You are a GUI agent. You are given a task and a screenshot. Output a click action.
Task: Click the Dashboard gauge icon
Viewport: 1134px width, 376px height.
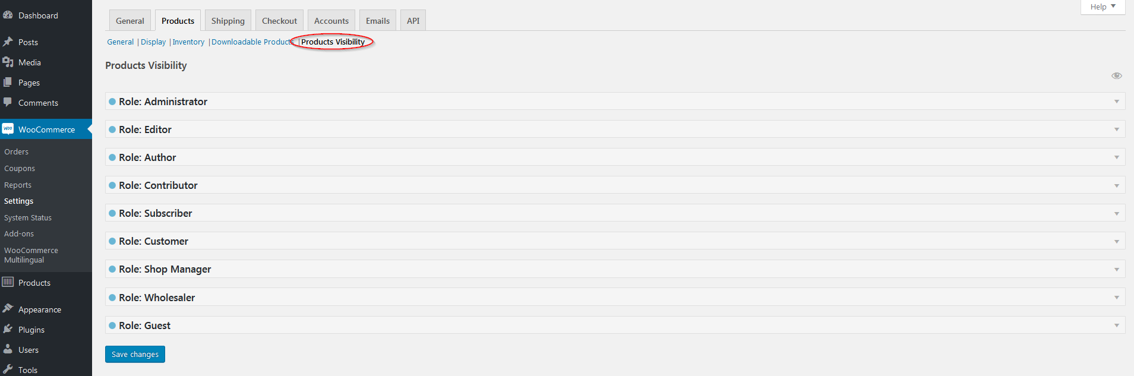point(8,15)
